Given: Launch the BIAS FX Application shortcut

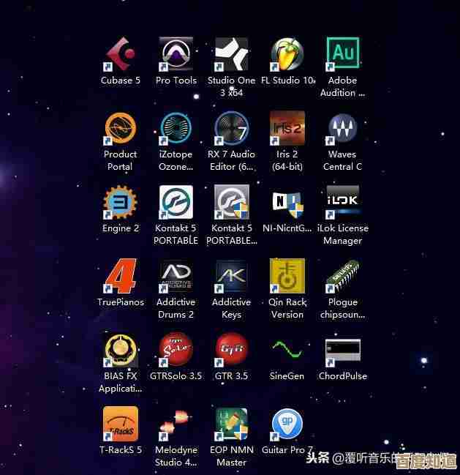Looking at the screenshot, I should (x=121, y=350).
